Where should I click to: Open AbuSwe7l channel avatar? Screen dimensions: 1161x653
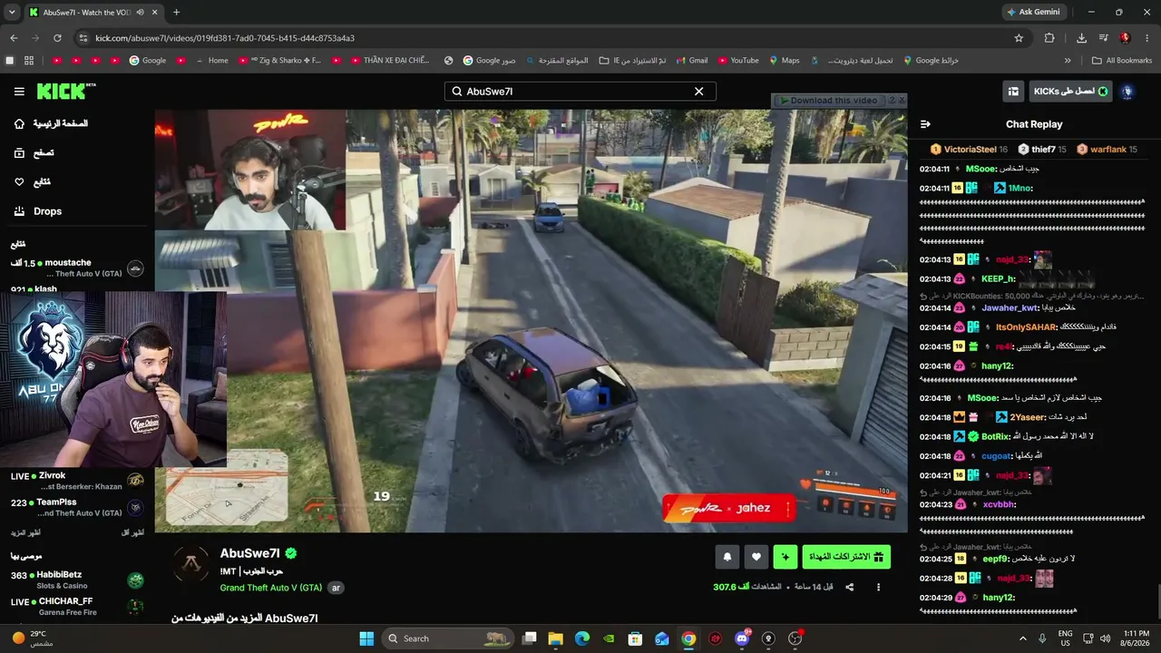[191, 565]
